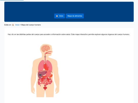
Task: Click the 'Estás en:' label
Action: point(8,25)
